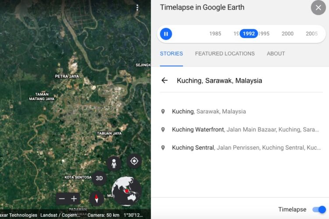The image size is (329, 219).
Task: Open the three-dot map options menu
Action: [x=137, y=7]
